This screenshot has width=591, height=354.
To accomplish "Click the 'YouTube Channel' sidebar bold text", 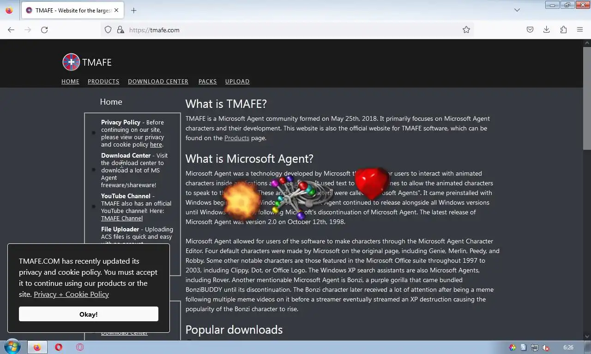I will click(126, 196).
